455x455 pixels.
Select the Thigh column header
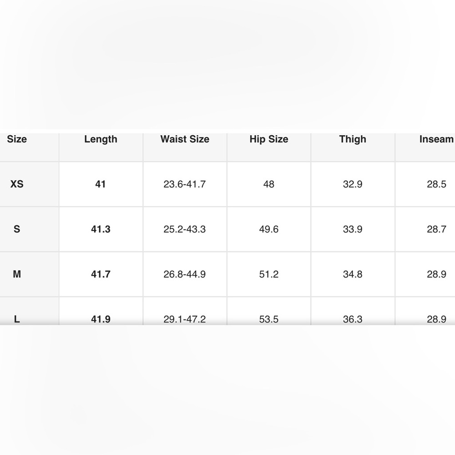click(x=353, y=139)
